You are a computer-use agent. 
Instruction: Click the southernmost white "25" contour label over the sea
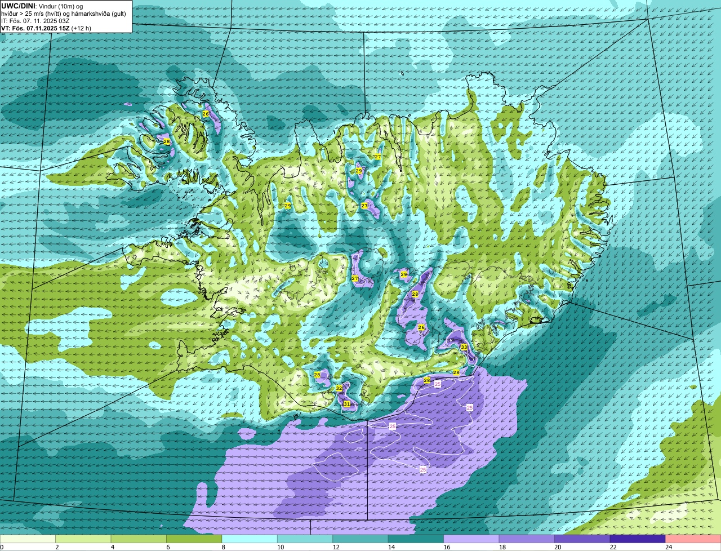[423, 469]
